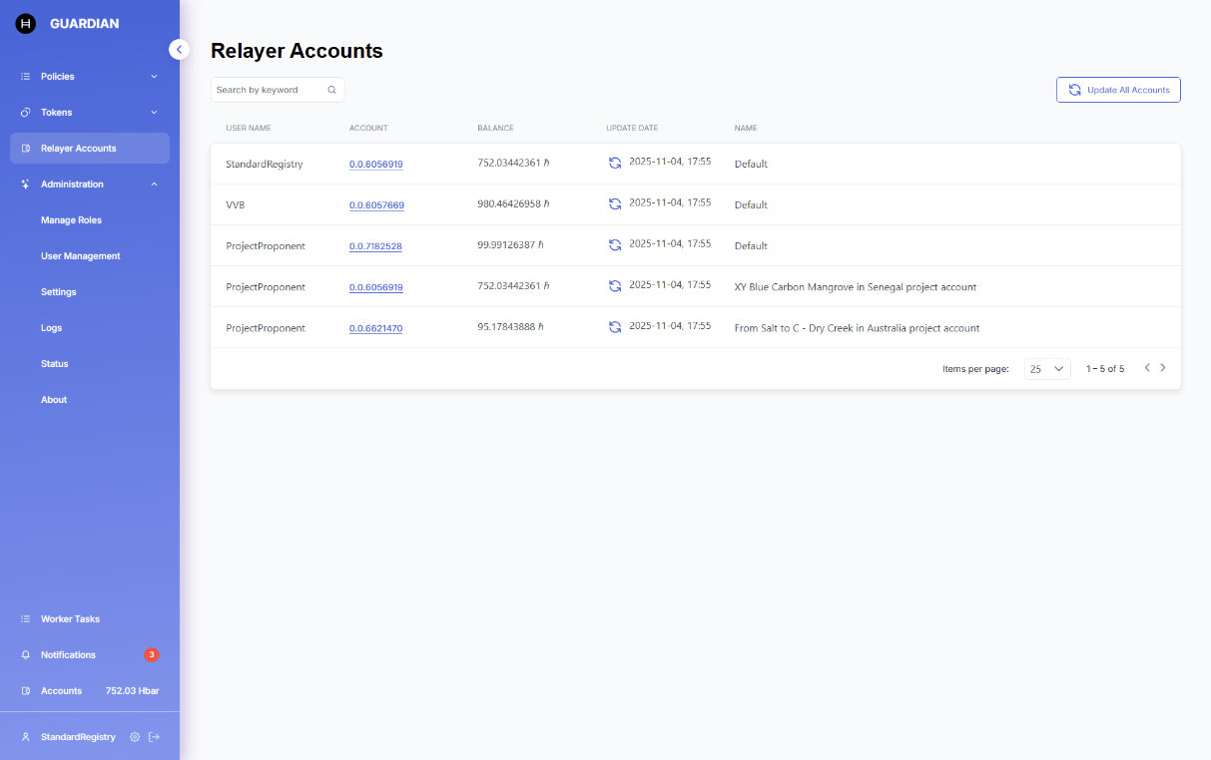Collapse the sidebar with the arrow button
The height and width of the screenshot is (760, 1211).
point(179,49)
